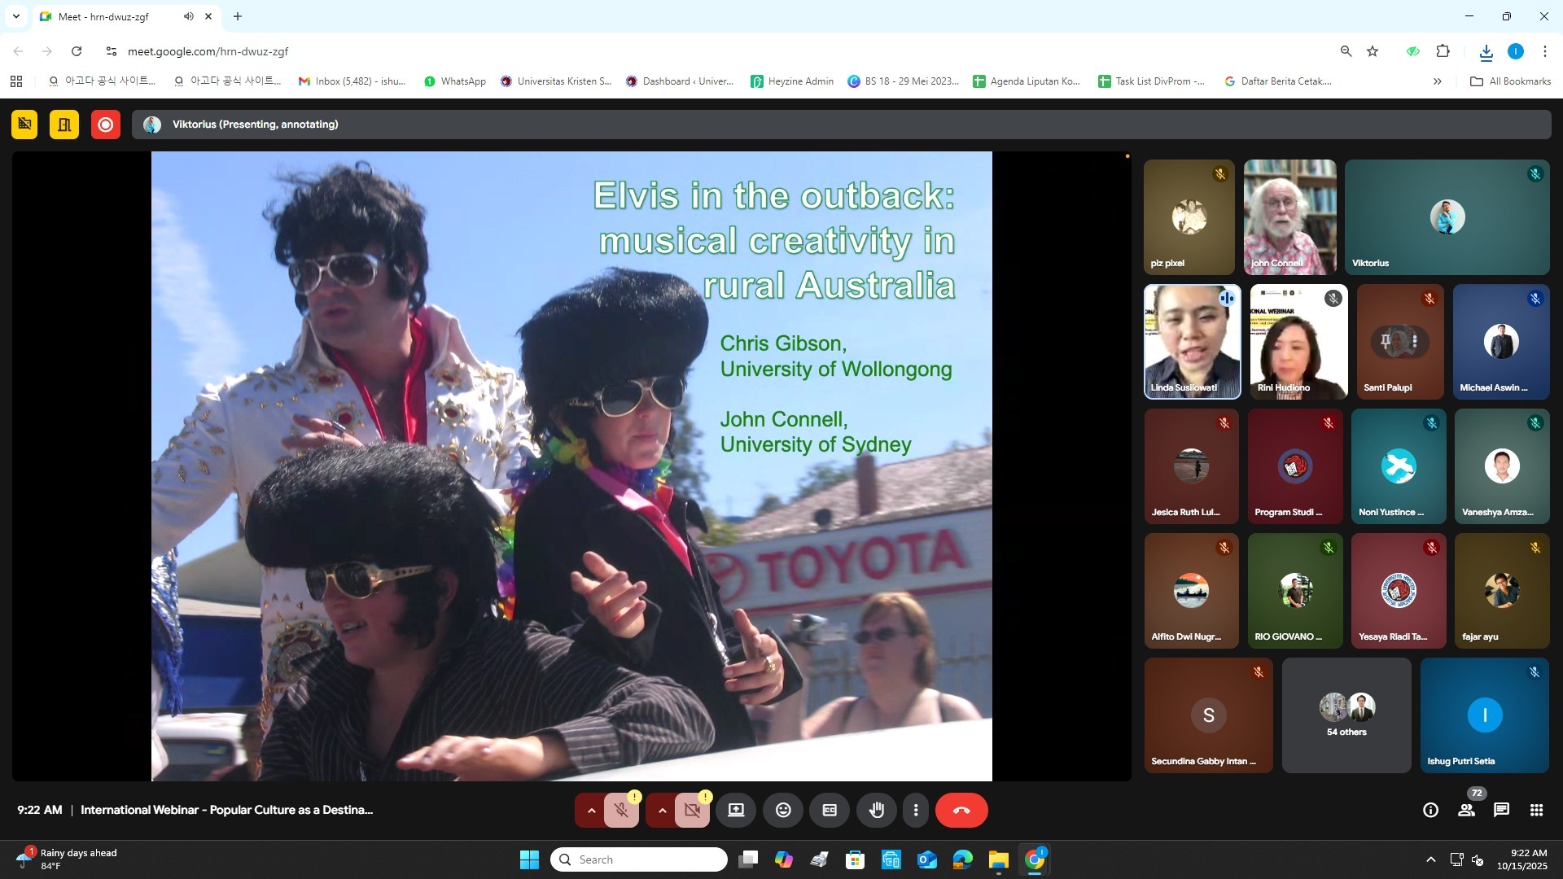Viewport: 1563px width, 879px height.
Task: Raise hand in the meeting
Action: [x=877, y=811]
